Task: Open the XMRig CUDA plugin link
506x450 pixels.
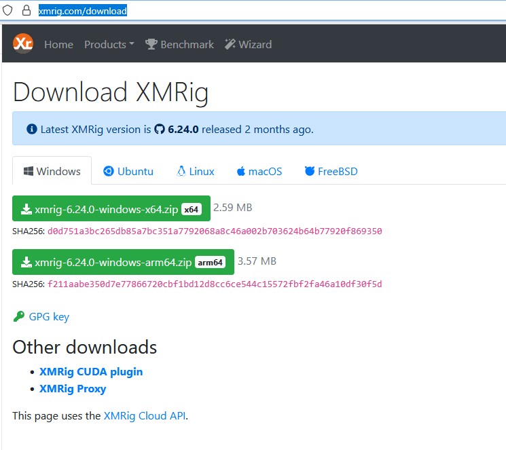Action: pos(91,371)
